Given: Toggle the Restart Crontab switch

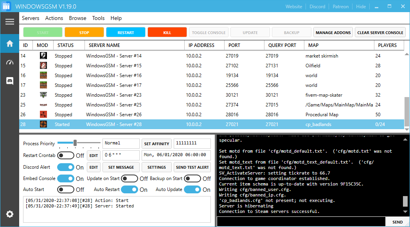Looking at the screenshot, I should [x=66, y=155].
